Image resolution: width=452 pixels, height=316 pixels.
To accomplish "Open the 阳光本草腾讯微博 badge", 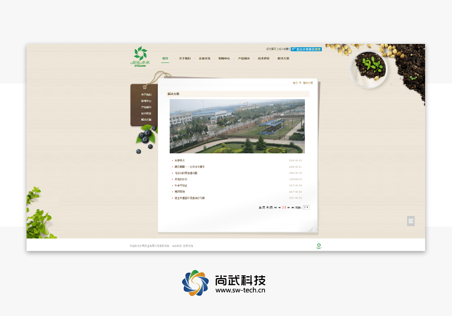I will point(306,49).
